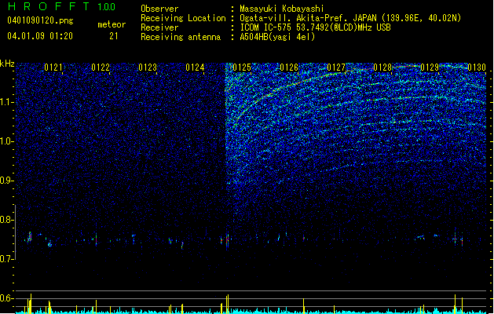Click the 0125 time marker

pos(242,68)
